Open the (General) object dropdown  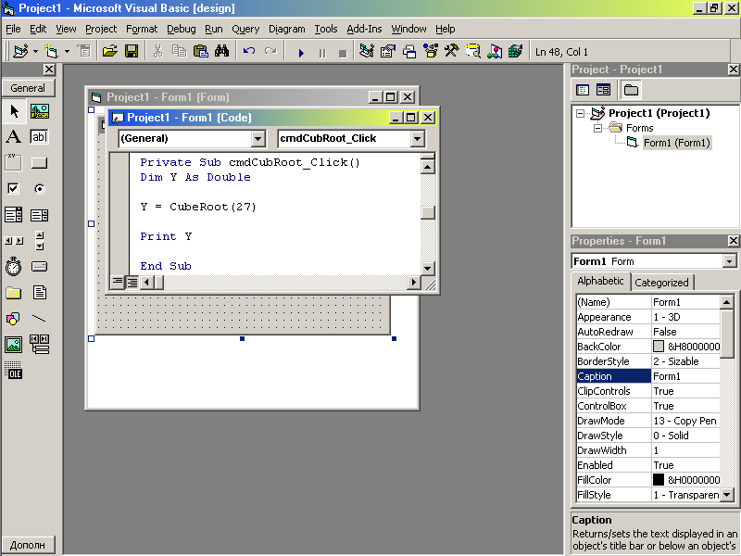257,138
